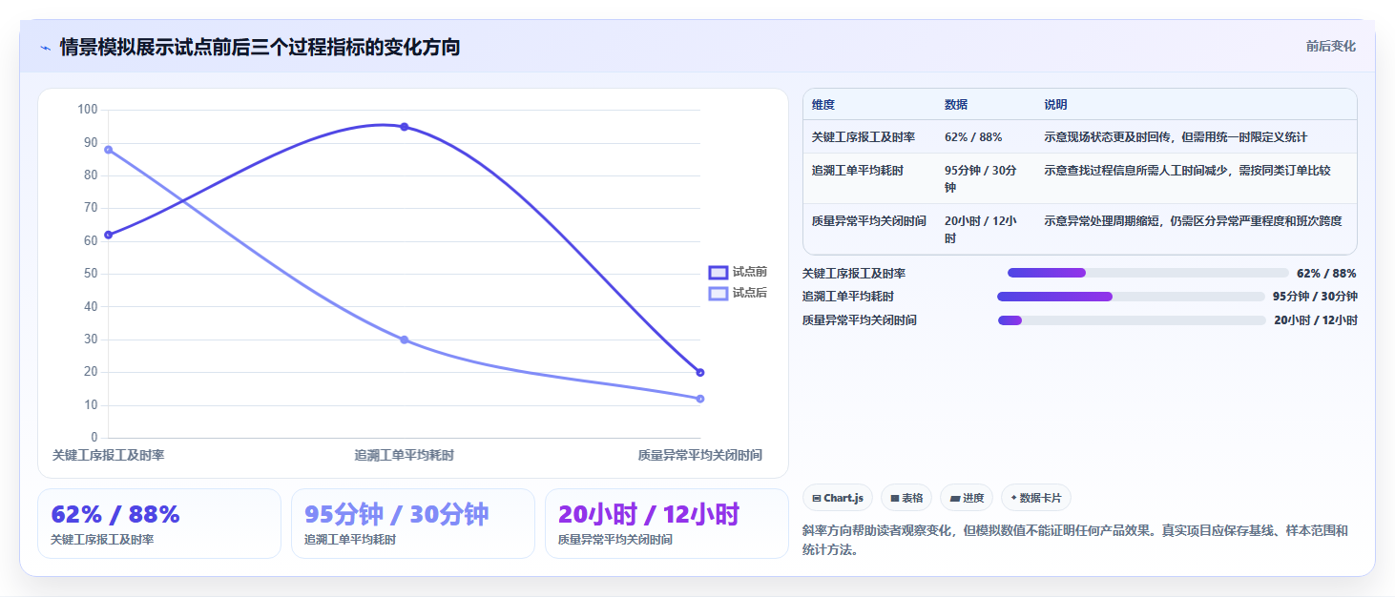Viewport: 1395px width, 597px height.
Task: Click the title 情景模拟展示试点前后三个过程指标的变化方向
Action: 260,48
